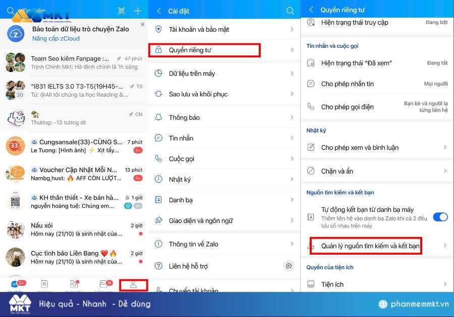Open Cungsansale(33) group conversation
This screenshot has width=454, height=317.
click(x=74, y=146)
